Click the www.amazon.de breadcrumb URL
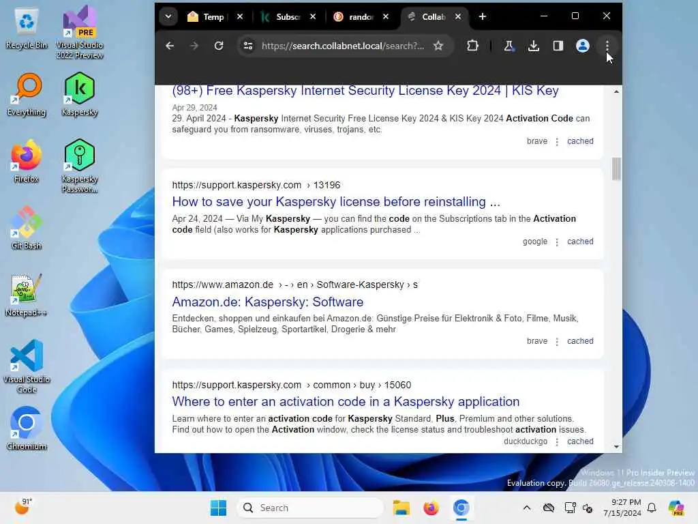Image resolution: width=698 pixels, height=524 pixels. click(x=294, y=285)
